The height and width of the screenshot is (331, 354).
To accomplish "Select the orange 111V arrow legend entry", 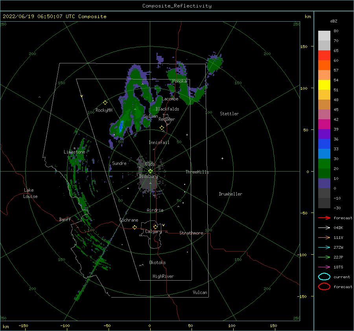I will (x=324, y=237).
